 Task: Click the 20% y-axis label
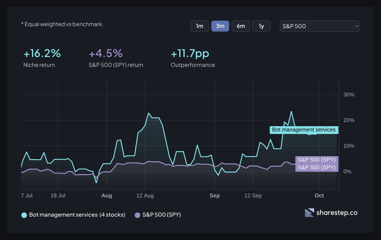click(x=349, y=120)
